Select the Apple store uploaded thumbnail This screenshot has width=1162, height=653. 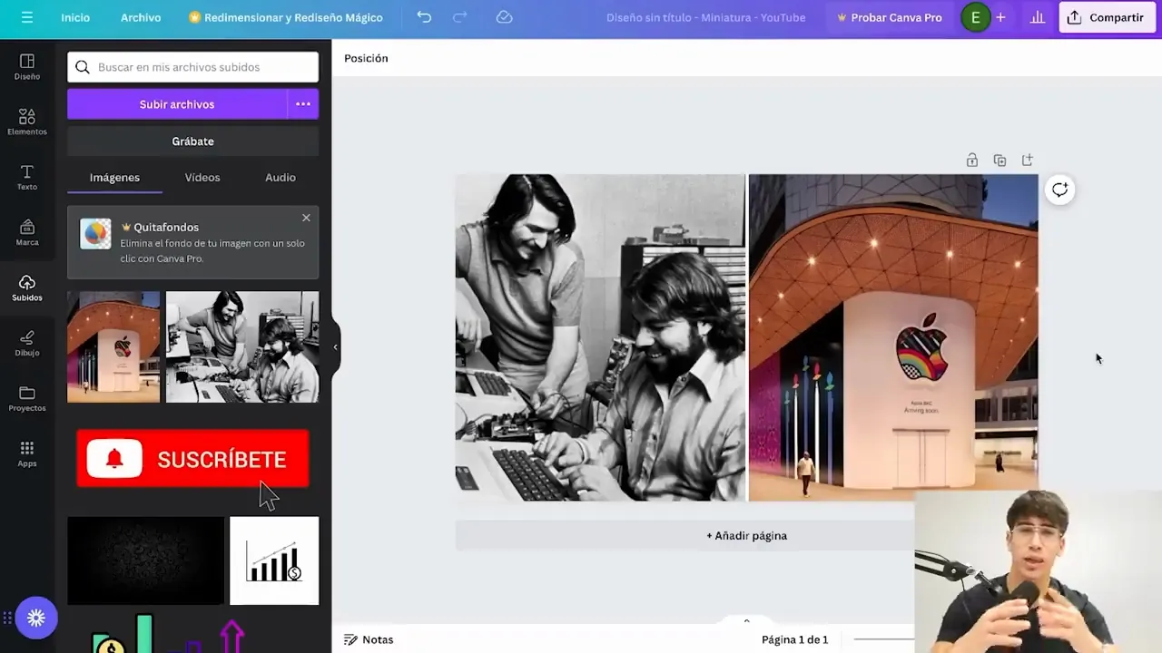click(x=113, y=347)
